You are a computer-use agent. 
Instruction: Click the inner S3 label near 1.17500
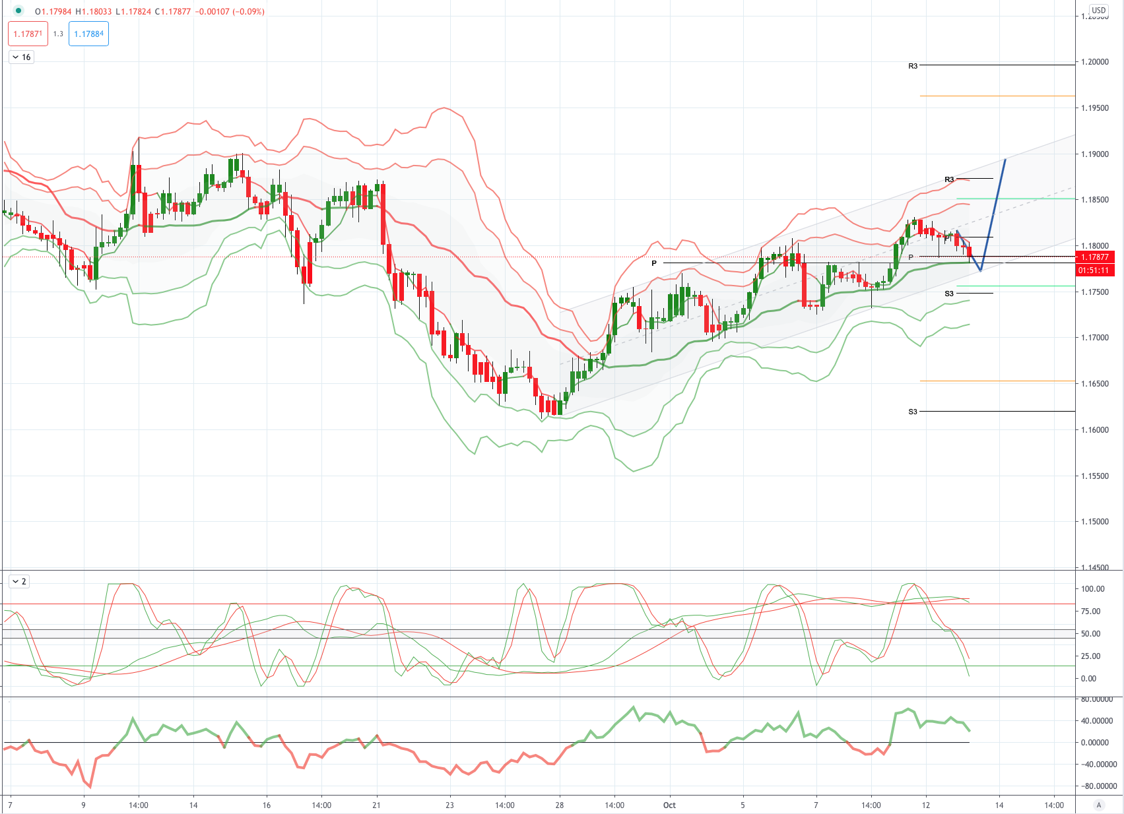pos(949,294)
